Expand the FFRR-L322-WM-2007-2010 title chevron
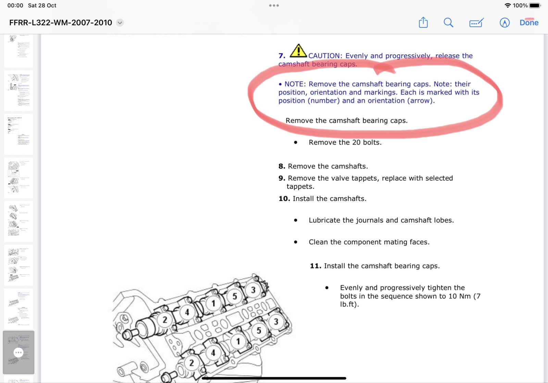Screen dimensions: 548x383 [120, 23]
